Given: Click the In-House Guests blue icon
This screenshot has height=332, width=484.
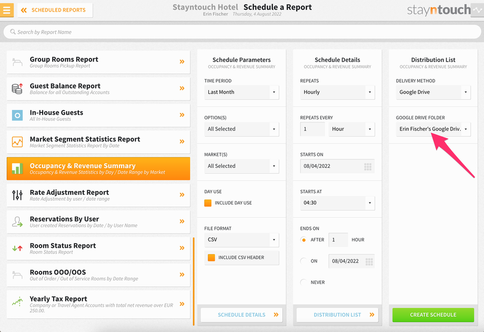Looking at the screenshot, I should coord(17,115).
